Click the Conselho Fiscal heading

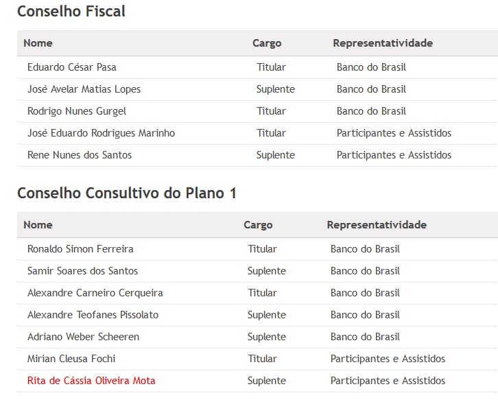click(71, 12)
